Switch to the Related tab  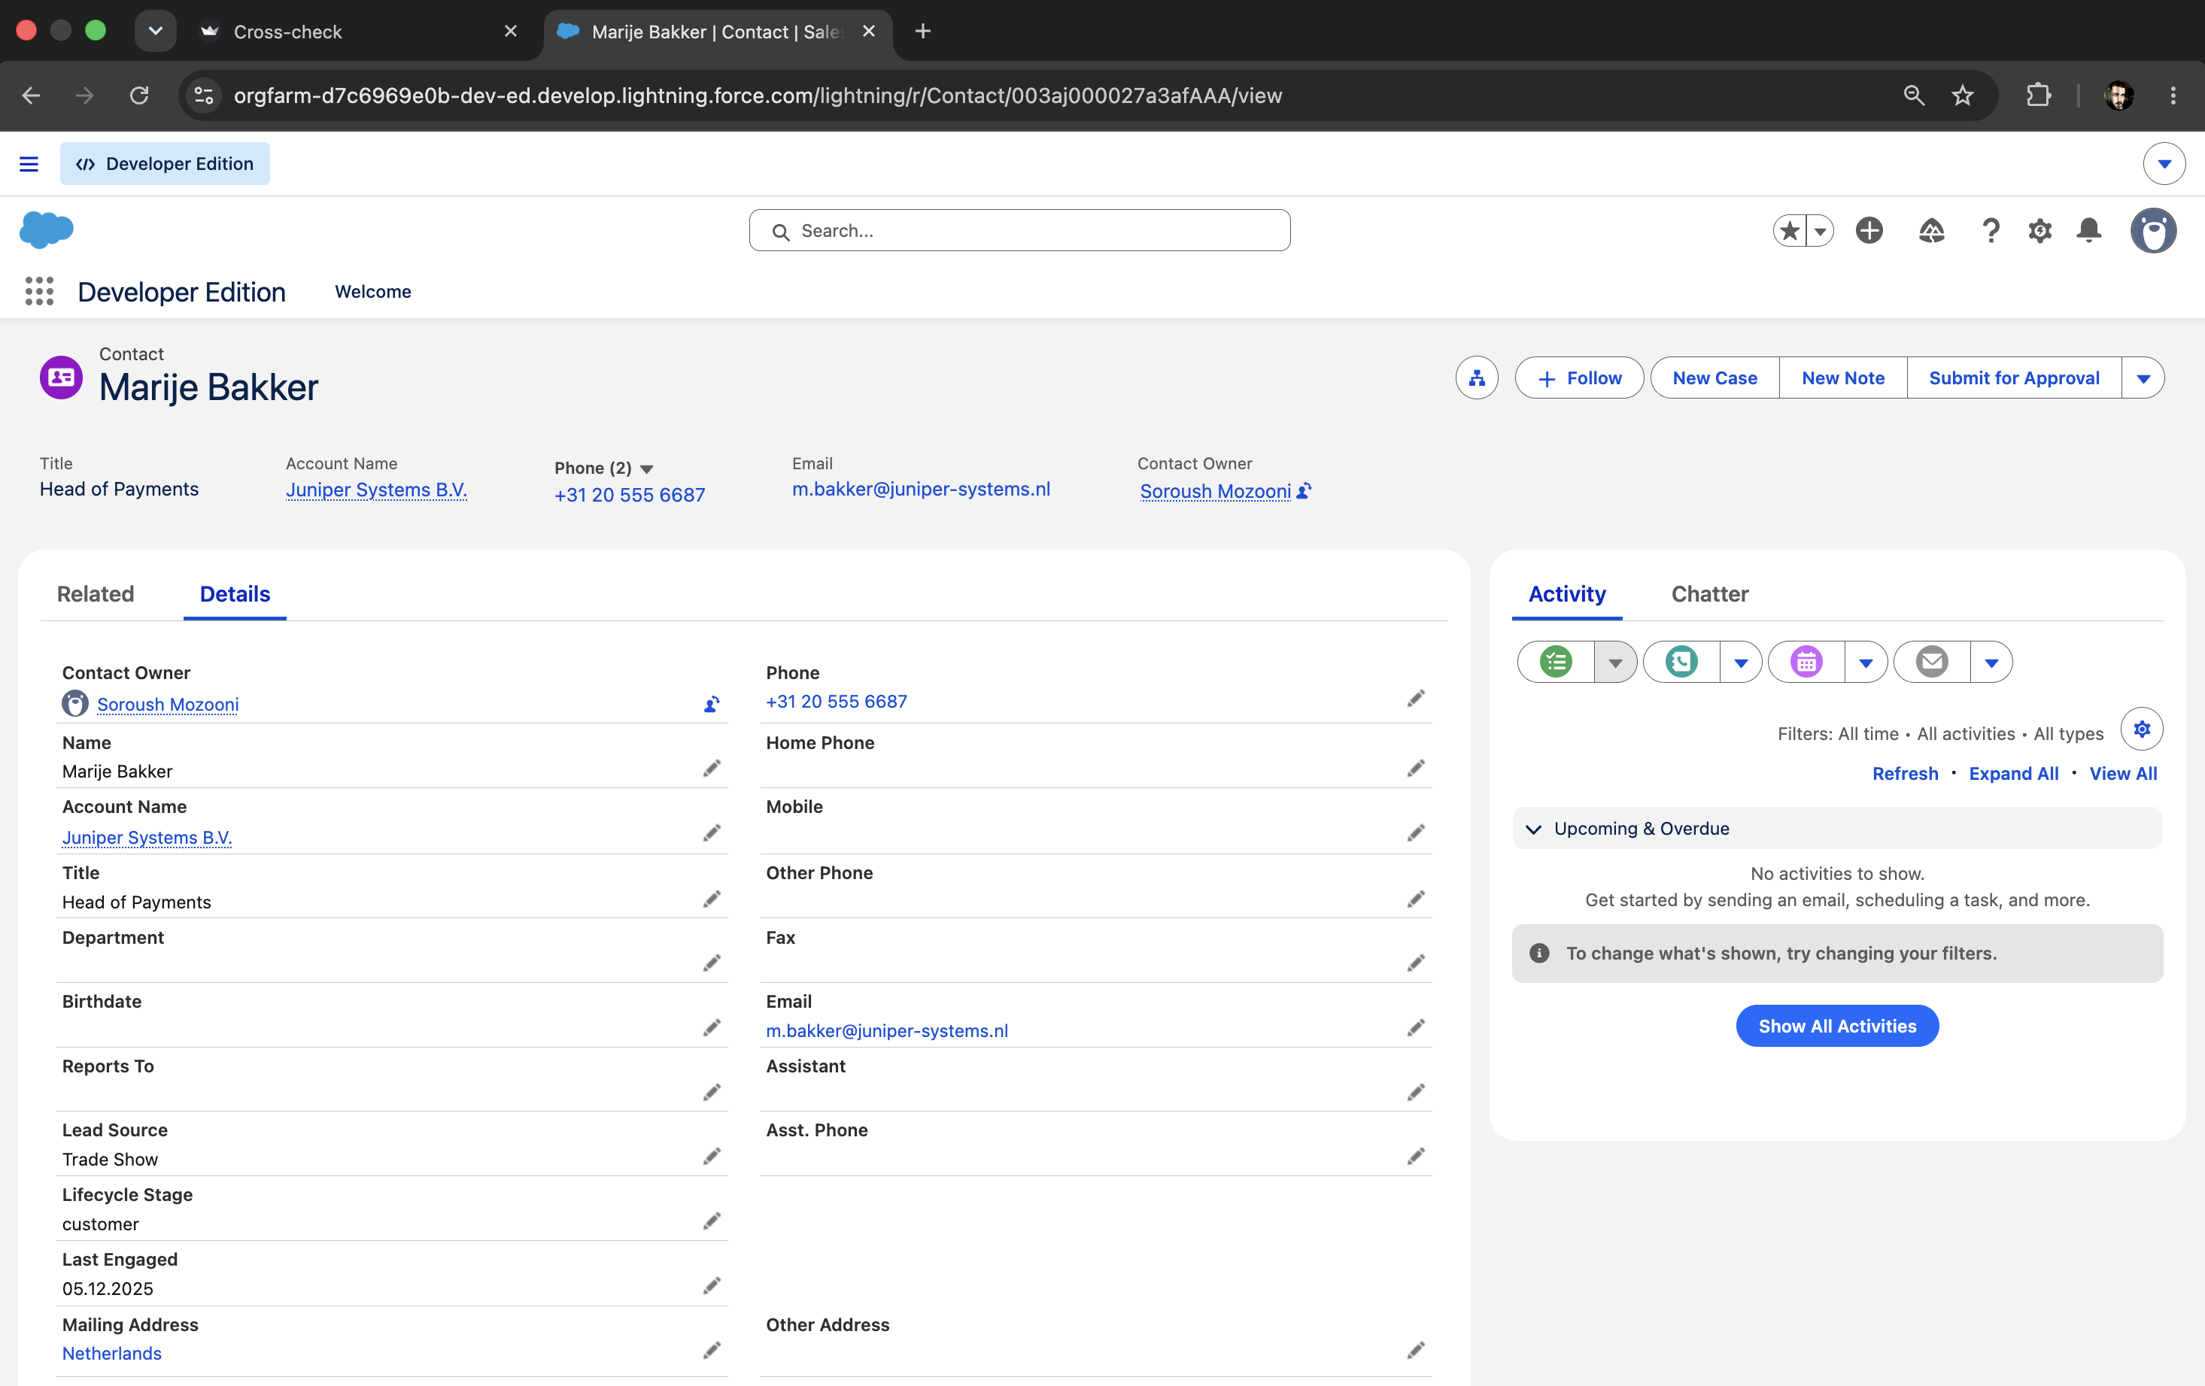96,594
